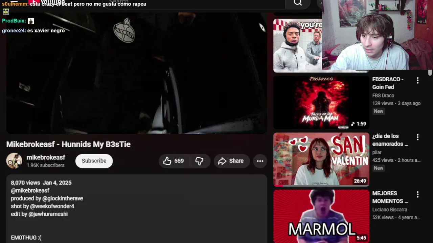Visit pilar channel name

tap(377, 153)
